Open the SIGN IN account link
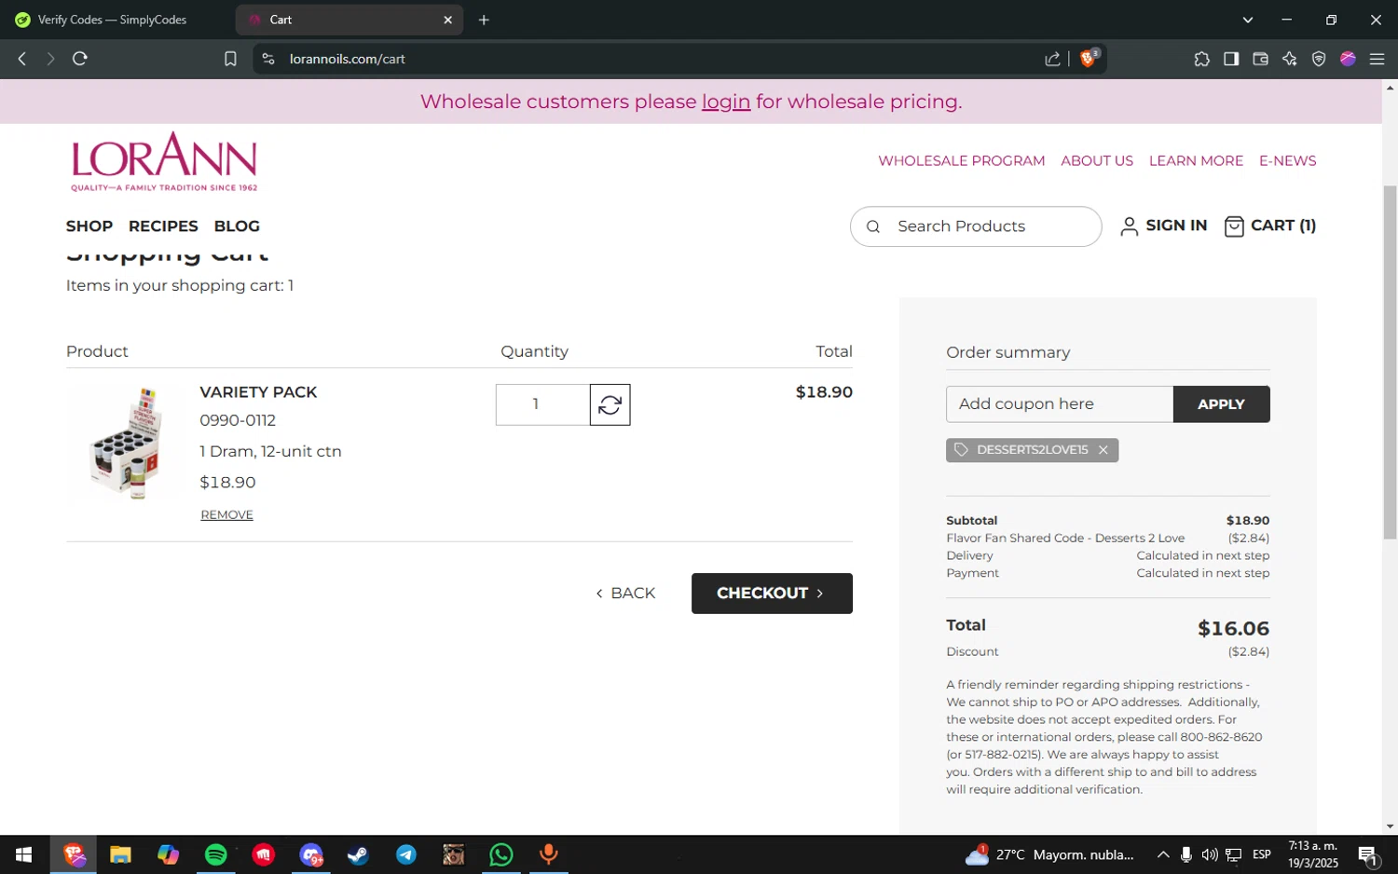 [1163, 226]
